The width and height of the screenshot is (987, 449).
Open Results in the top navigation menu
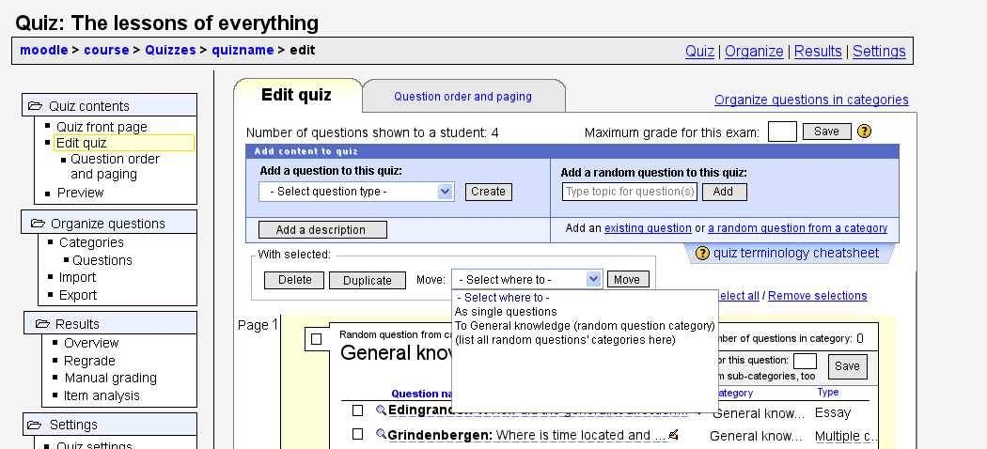(x=818, y=52)
